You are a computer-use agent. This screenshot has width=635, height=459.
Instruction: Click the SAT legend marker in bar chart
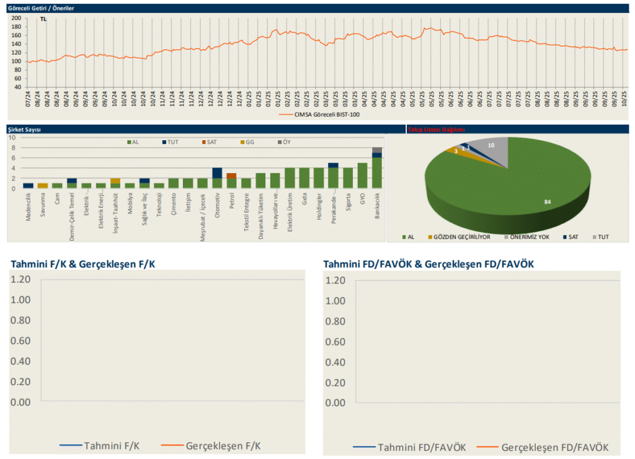[x=203, y=142]
